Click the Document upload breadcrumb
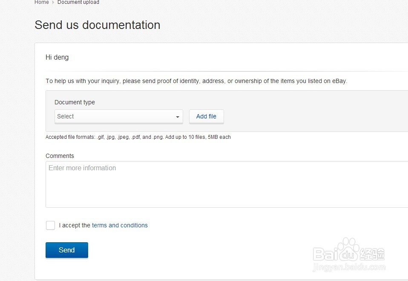This screenshot has height=281, width=408. click(78, 3)
